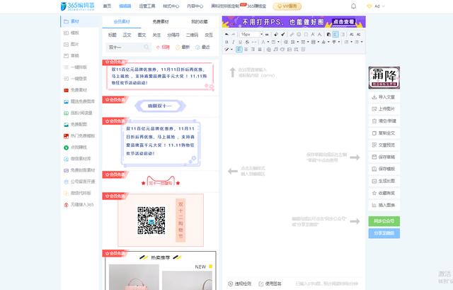Click 生成长图 in right panel
This screenshot has width=453, height=290.
click(384, 181)
